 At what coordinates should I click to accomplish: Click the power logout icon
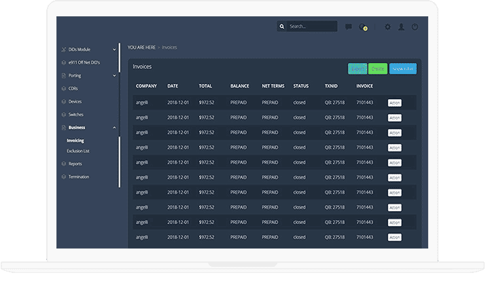(415, 27)
